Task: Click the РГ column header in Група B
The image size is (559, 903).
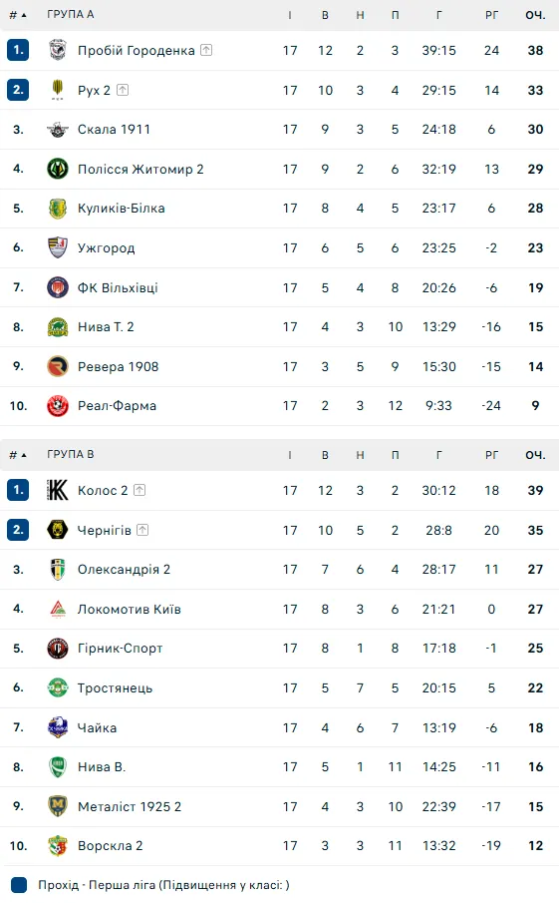Action: [491, 455]
